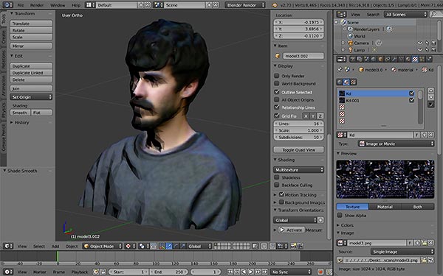
Task: Enable All Object Origins checkbox
Action: [x=277, y=99]
